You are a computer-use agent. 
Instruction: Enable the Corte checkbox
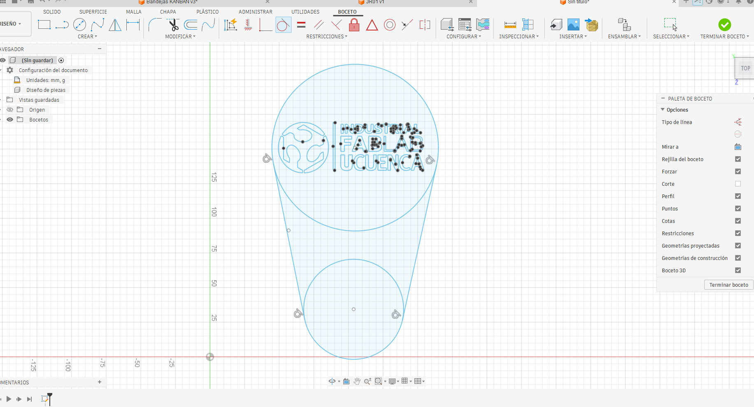[738, 184]
